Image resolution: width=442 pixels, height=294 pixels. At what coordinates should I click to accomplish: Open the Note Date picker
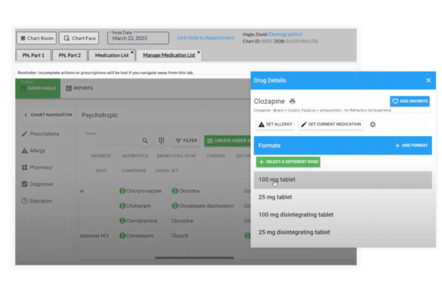138,38
